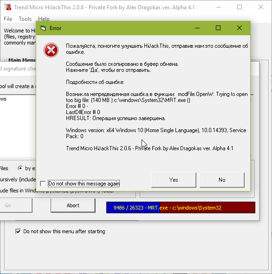
Task: Click Yes to send error report
Action: coord(174,180)
